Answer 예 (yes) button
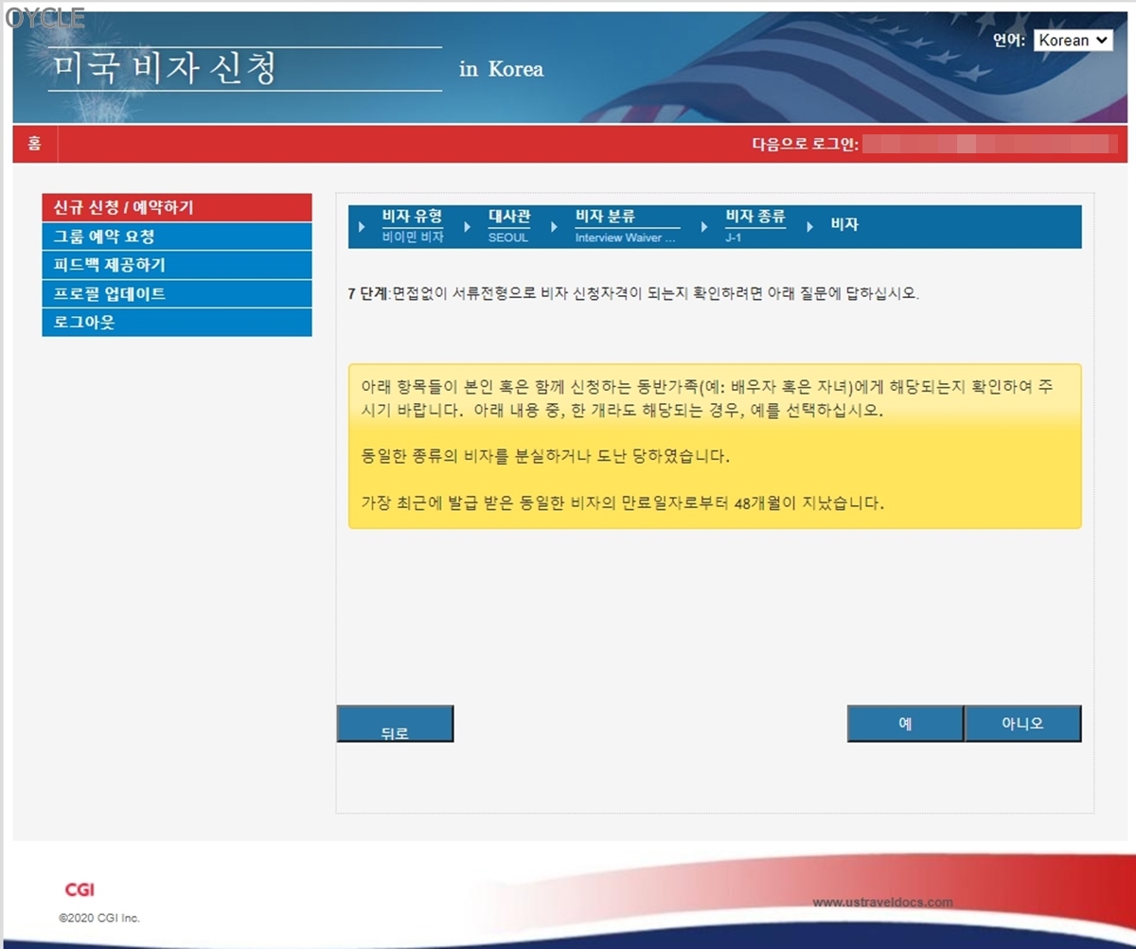Screen dimensions: 1136x949 click(x=905, y=724)
